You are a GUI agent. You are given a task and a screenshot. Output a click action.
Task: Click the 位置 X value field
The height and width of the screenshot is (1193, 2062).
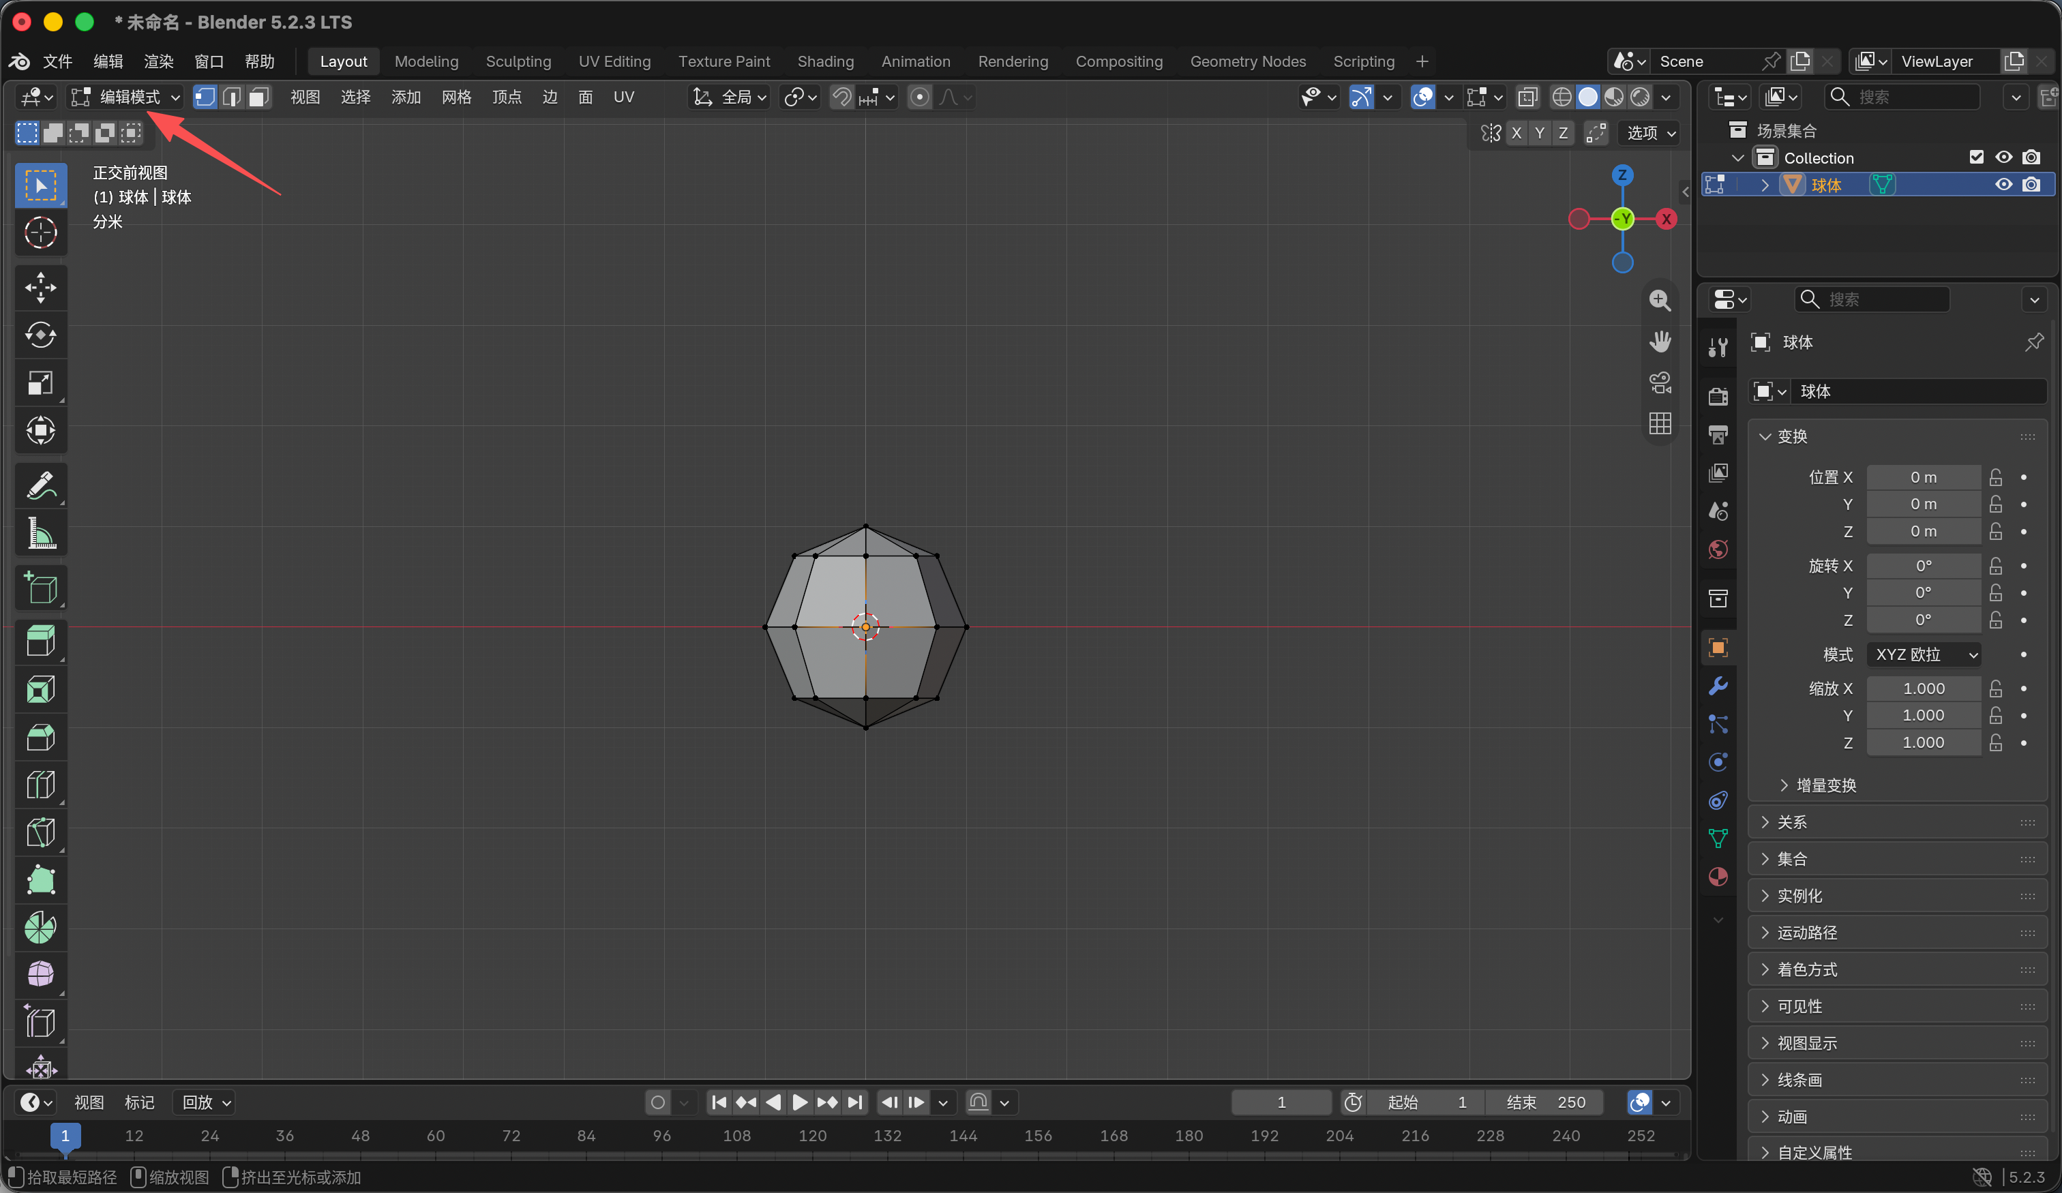[1924, 477]
